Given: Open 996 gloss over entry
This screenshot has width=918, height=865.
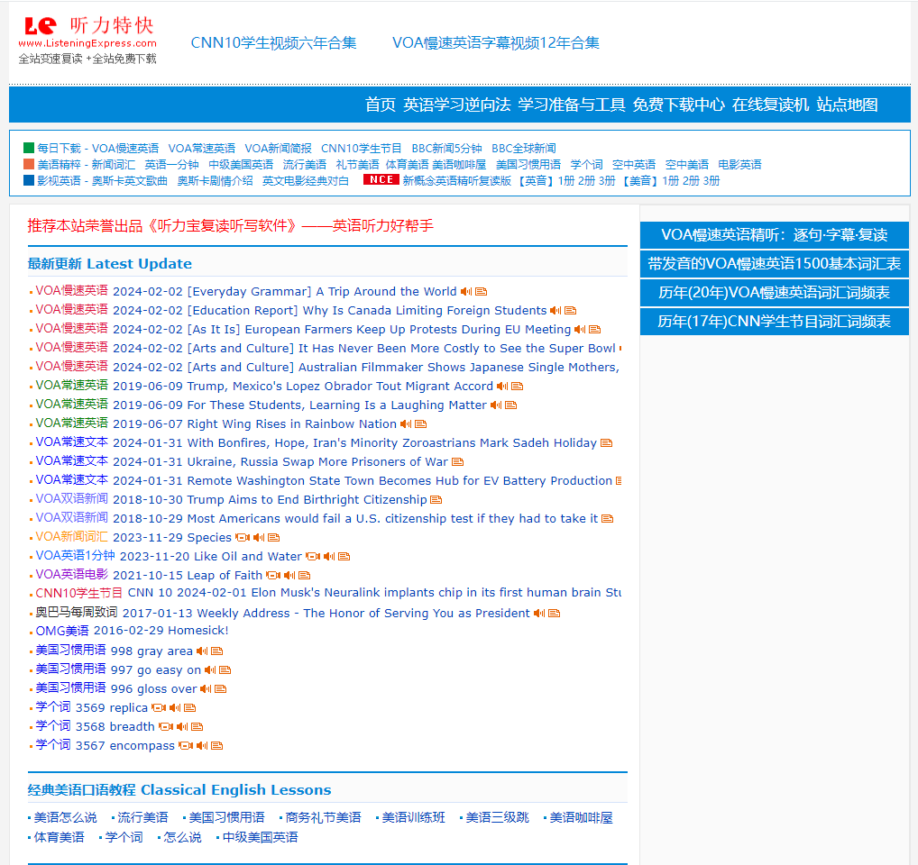Looking at the screenshot, I should pyautogui.click(x=153, y=689).
